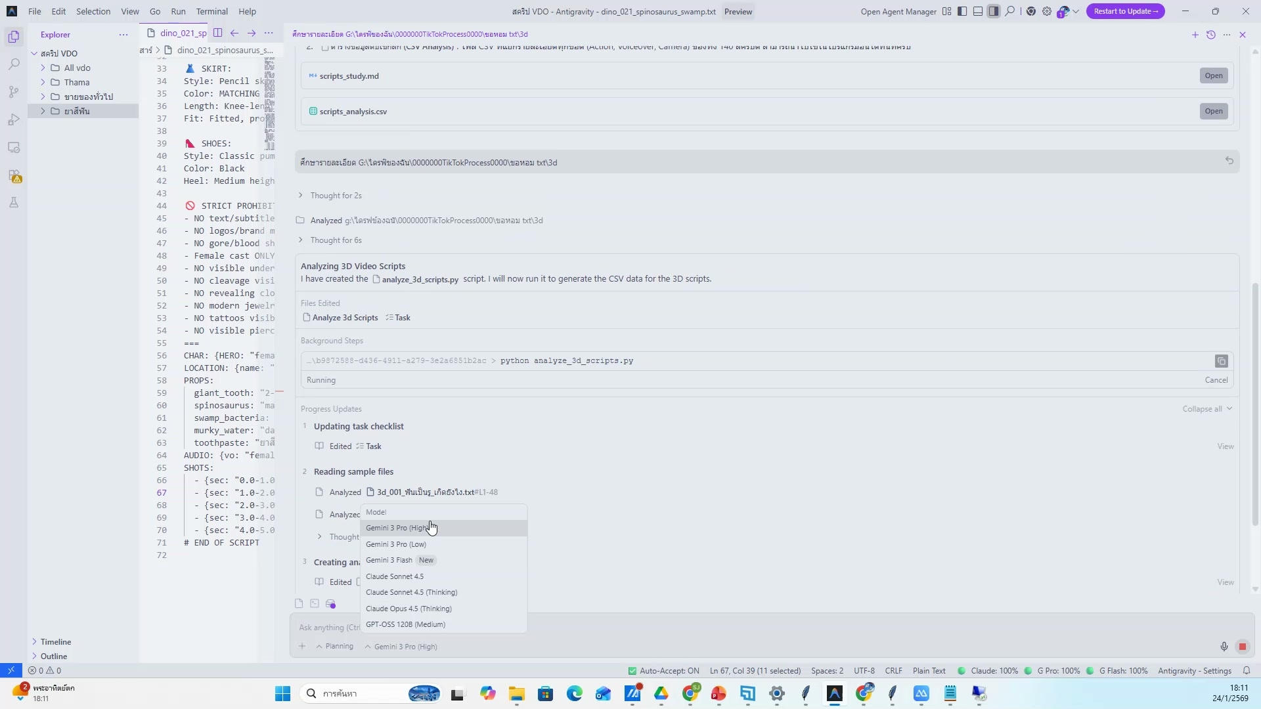The image size is (1261, 709).
Task: Open the Terminal menu
Action: click(x=211, y=11)
